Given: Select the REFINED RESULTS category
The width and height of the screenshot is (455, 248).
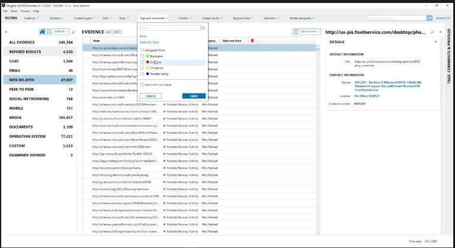Looking at the screenshot, I should click(x=40, y=51).
